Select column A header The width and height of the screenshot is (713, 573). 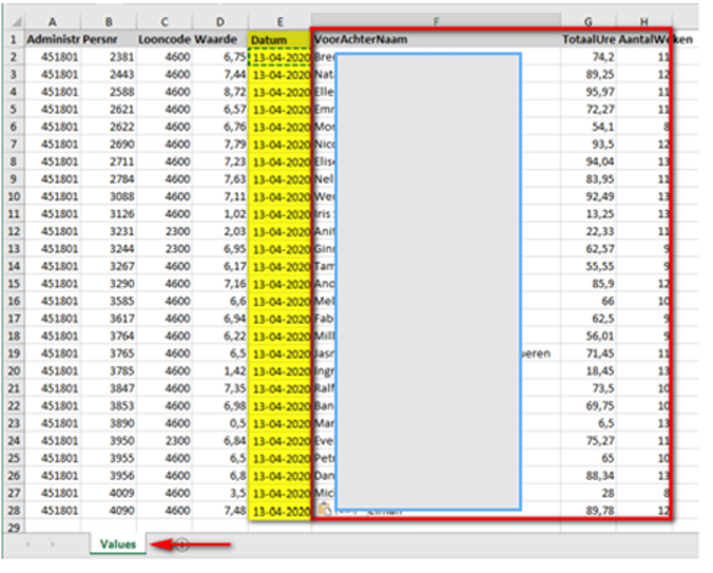tap(53, 21)
